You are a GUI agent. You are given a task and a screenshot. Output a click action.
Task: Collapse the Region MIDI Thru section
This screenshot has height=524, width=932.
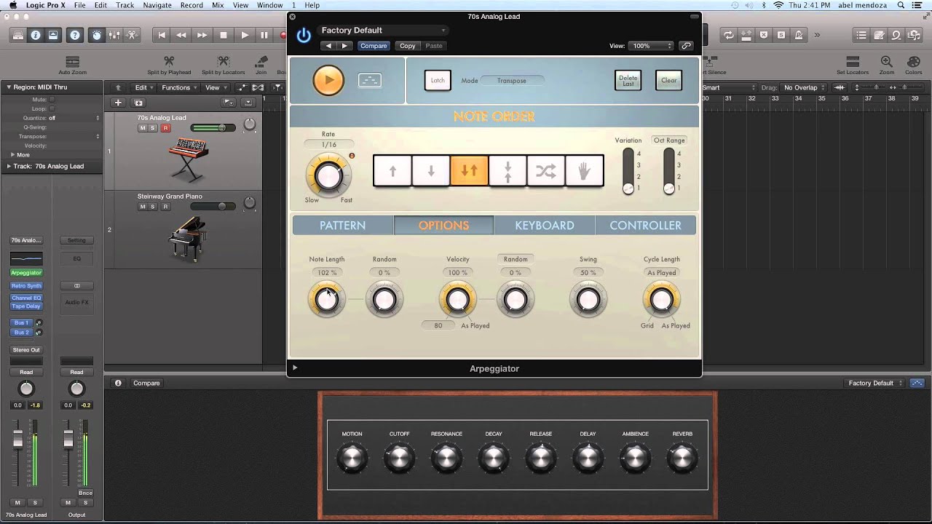[x=9, y=87]
